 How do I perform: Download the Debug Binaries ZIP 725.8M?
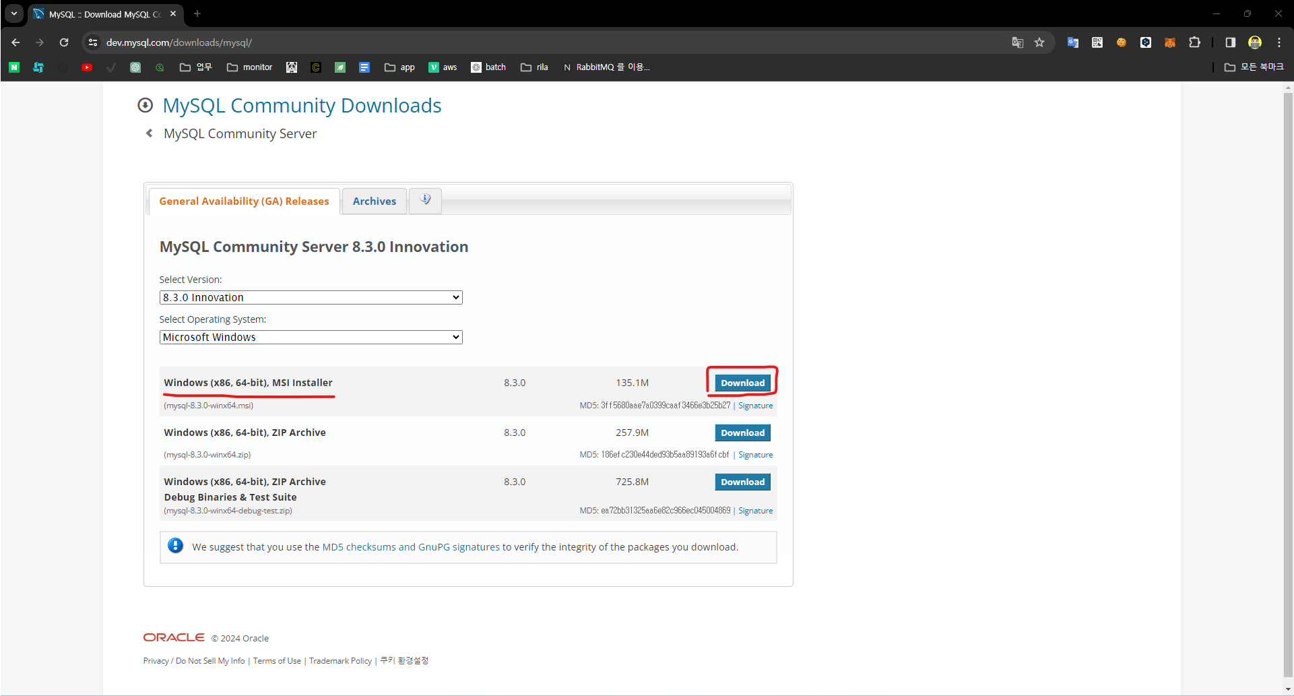point(742,482)
